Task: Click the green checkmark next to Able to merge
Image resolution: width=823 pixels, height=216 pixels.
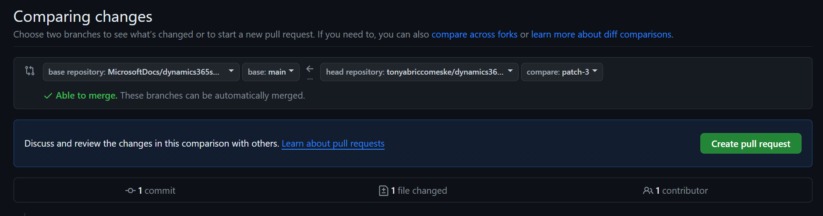Action: click(48, 96)
